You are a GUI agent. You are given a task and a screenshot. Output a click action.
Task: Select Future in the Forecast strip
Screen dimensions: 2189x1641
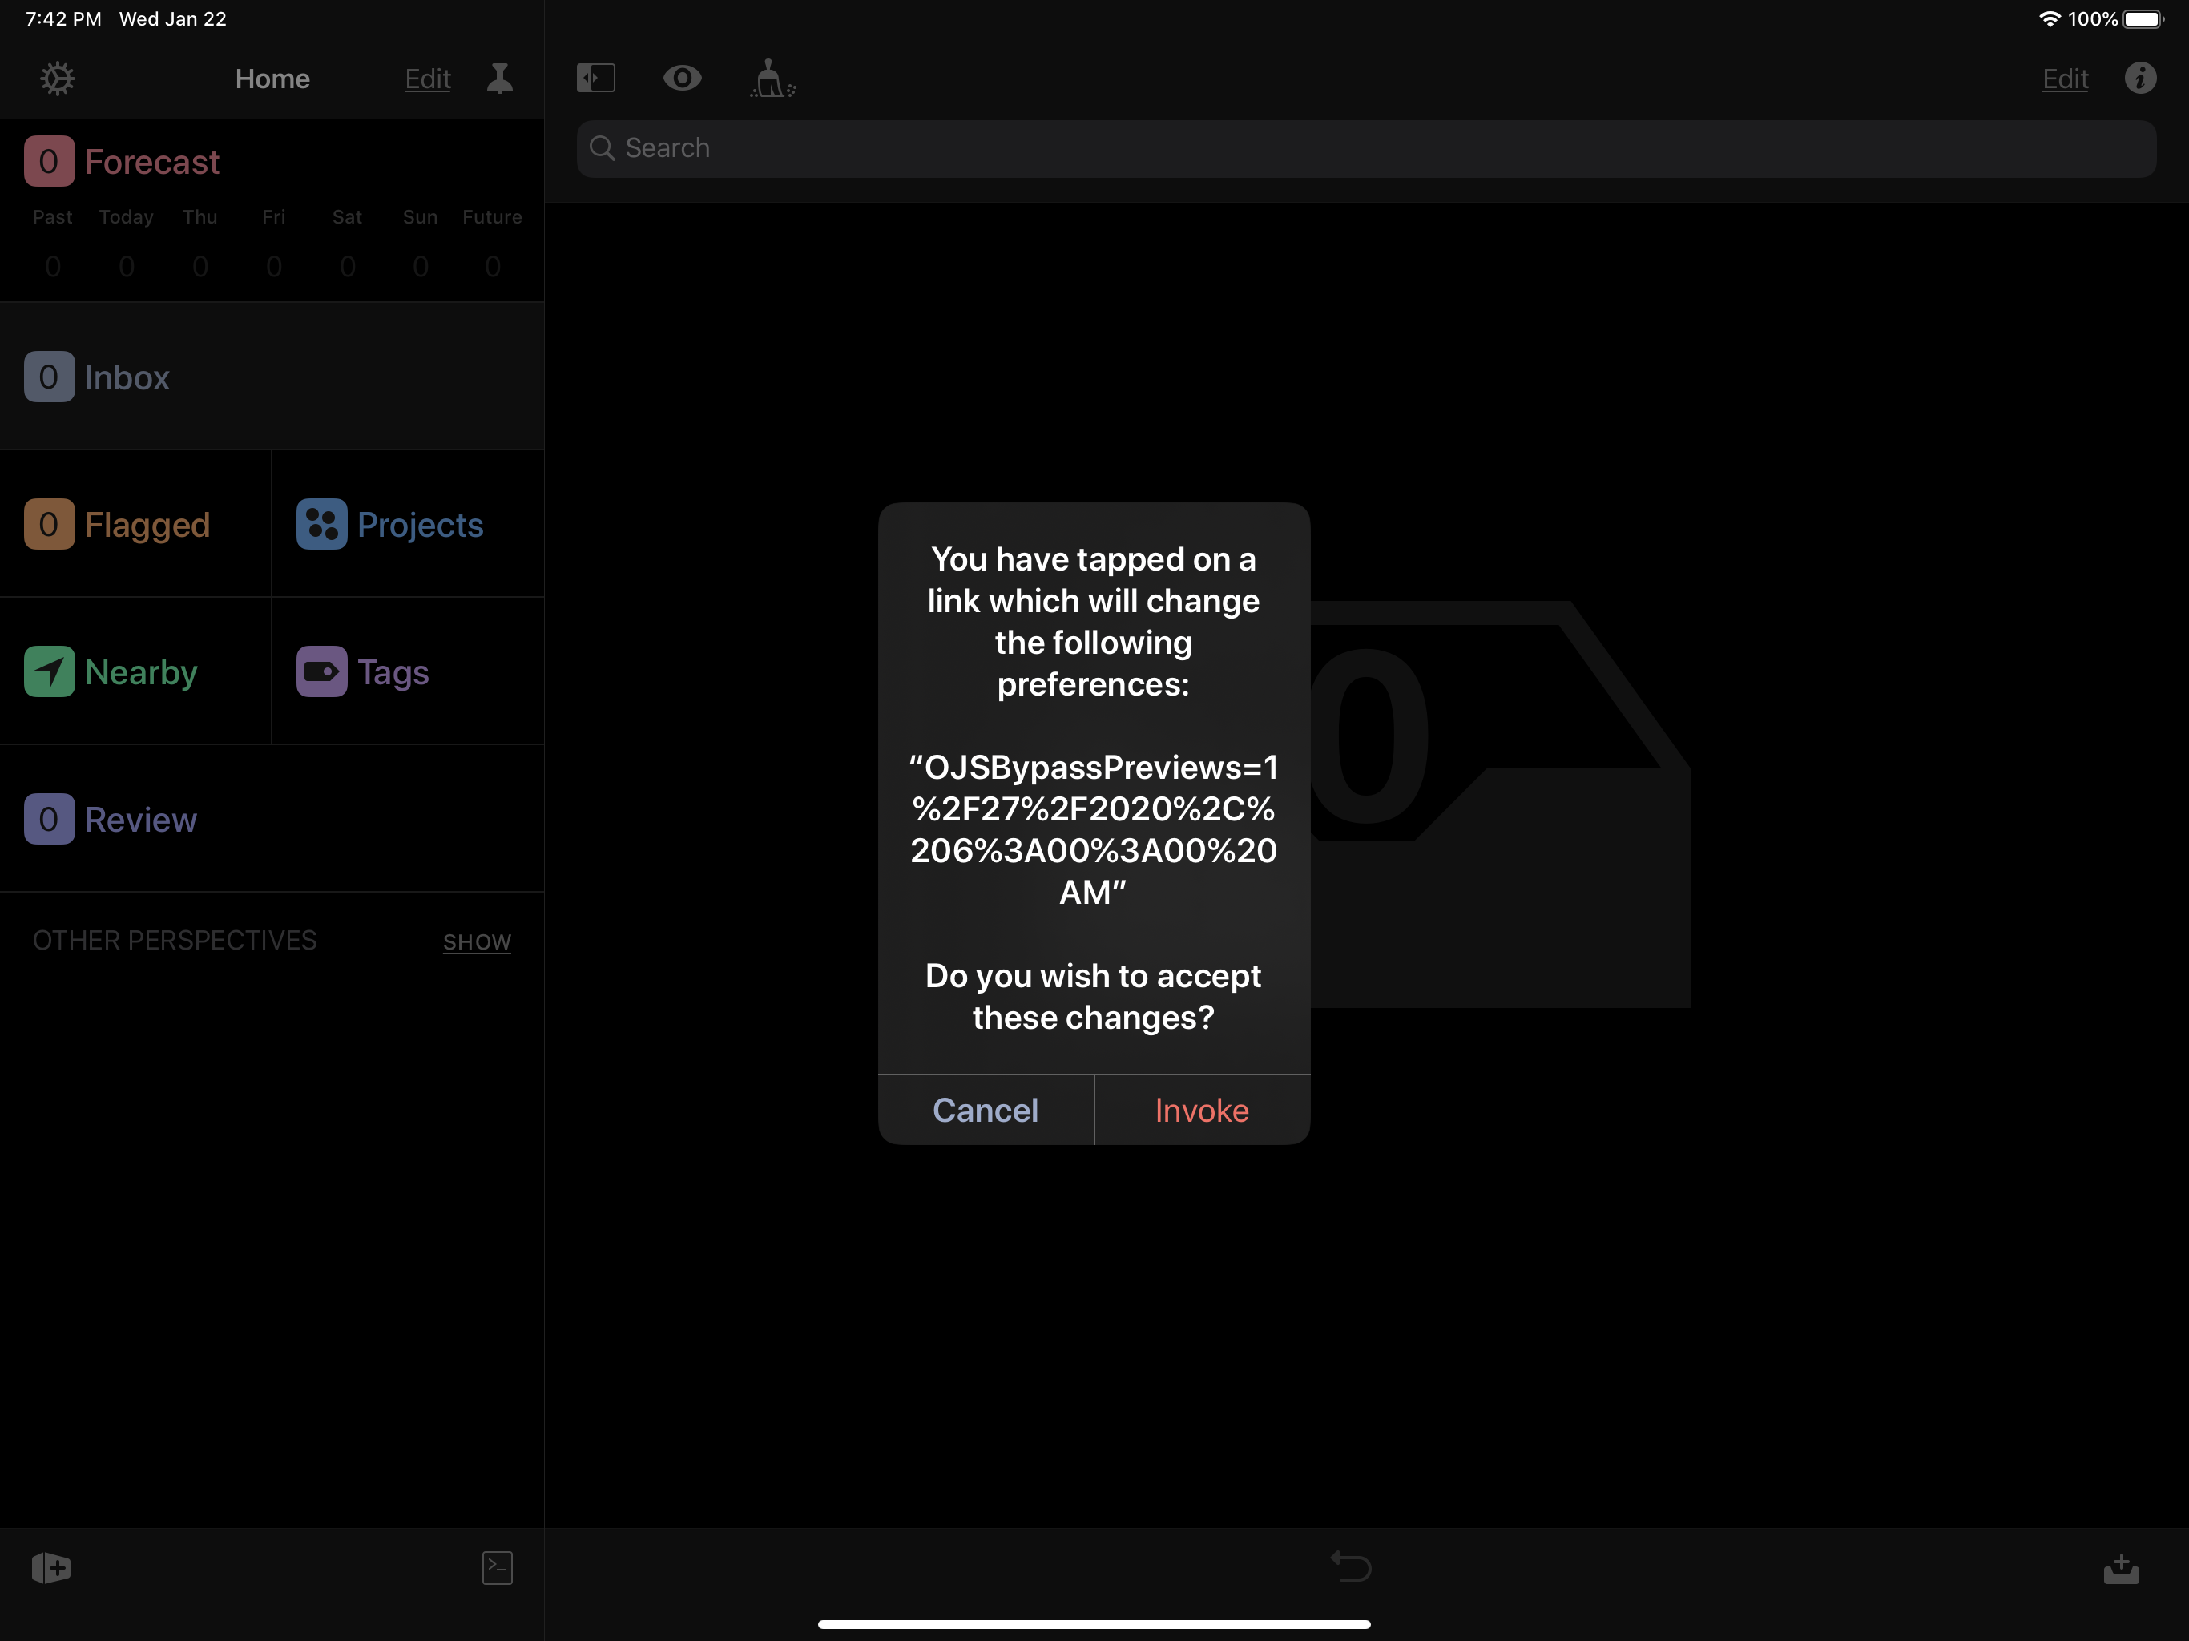click(x=493, y=241)
